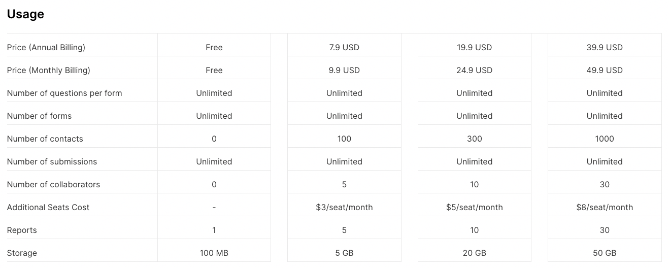Image resolution: width=669 pixels, height=268 pixels.
Task: Select the 1000 contacts value
Action: click(x=604, y=139)
